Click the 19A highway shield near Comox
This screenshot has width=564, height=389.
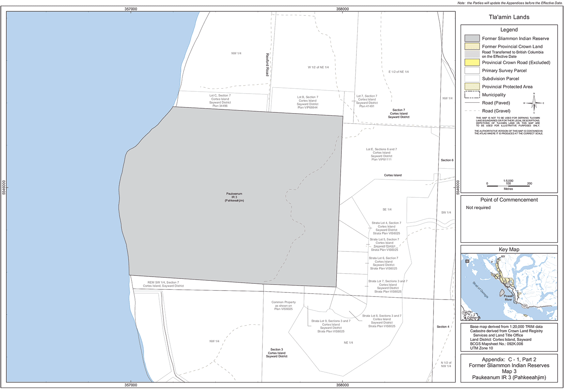465,313
